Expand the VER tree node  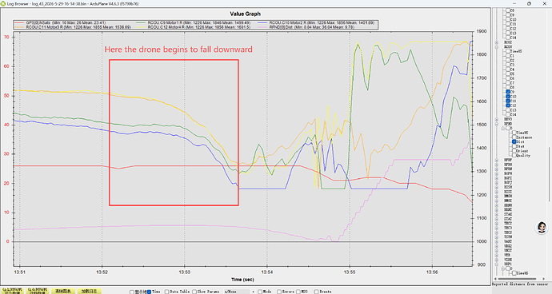coord(497,255)
